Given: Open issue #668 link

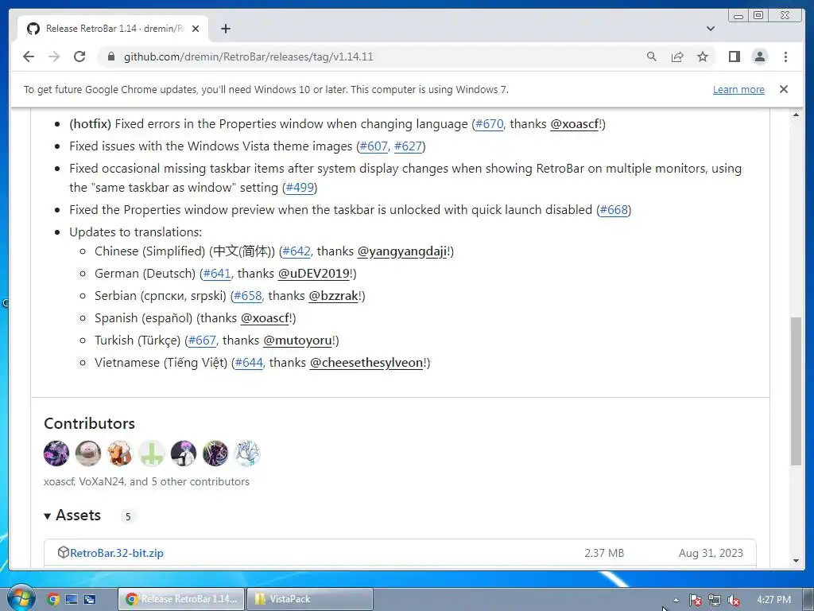Looking at the screenshot, I should (x=614, y=210).
